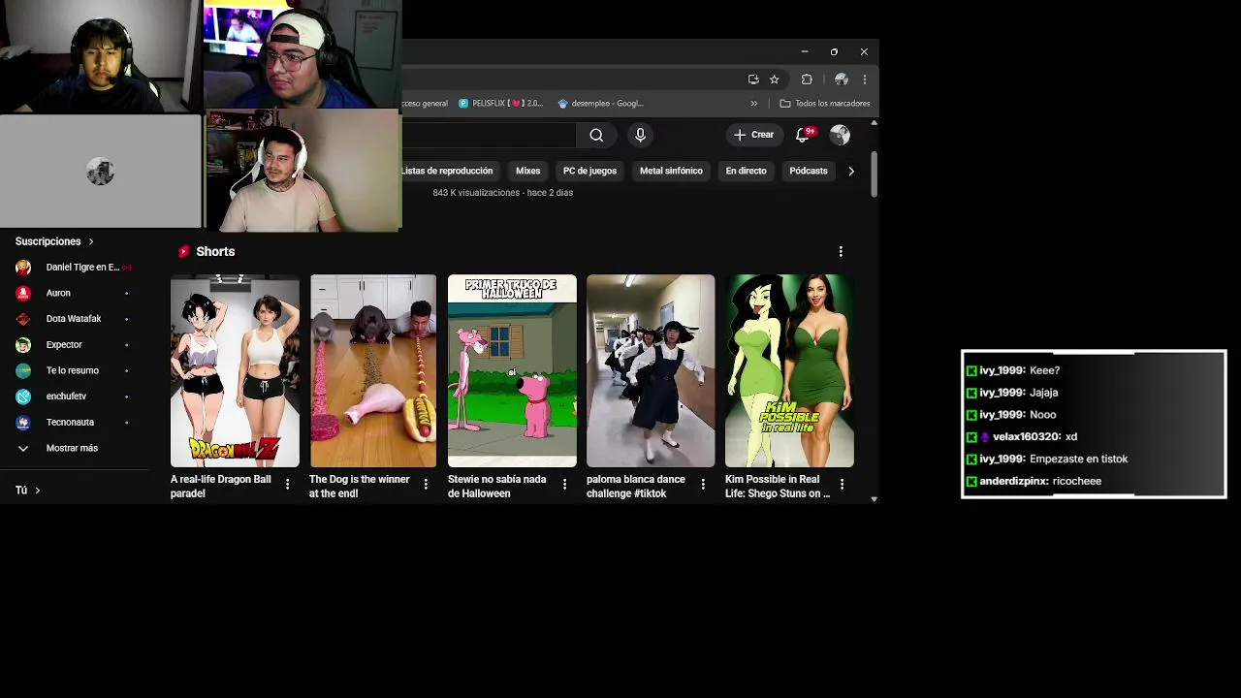Image resolution: width=1241 pixels, height=698 pixels.
Task: Click the chat username velax160320
Action: [x=1027, y=437]
